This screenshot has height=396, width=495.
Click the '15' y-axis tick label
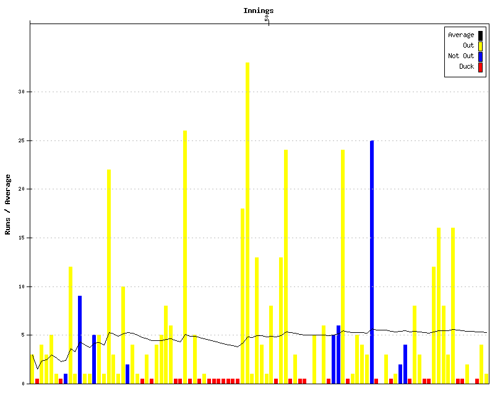click(x=21, y=238)
